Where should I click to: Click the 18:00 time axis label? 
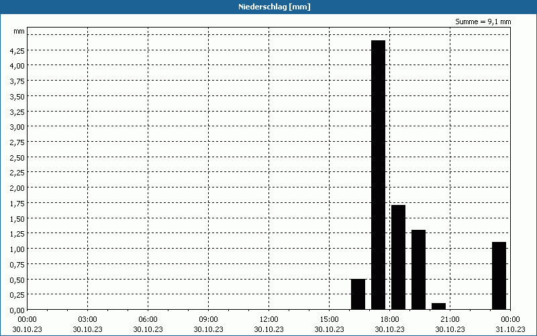coord(390,320)
